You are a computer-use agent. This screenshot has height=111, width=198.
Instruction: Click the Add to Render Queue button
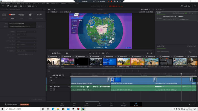36,99
